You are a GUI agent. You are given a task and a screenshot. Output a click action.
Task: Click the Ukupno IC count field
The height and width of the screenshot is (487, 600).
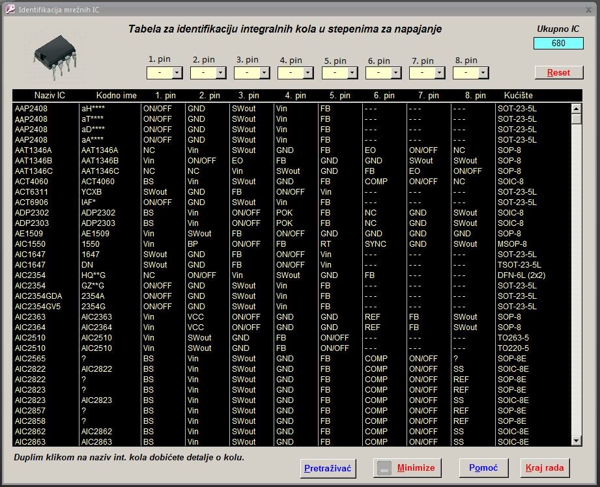[x=558, y=44]
